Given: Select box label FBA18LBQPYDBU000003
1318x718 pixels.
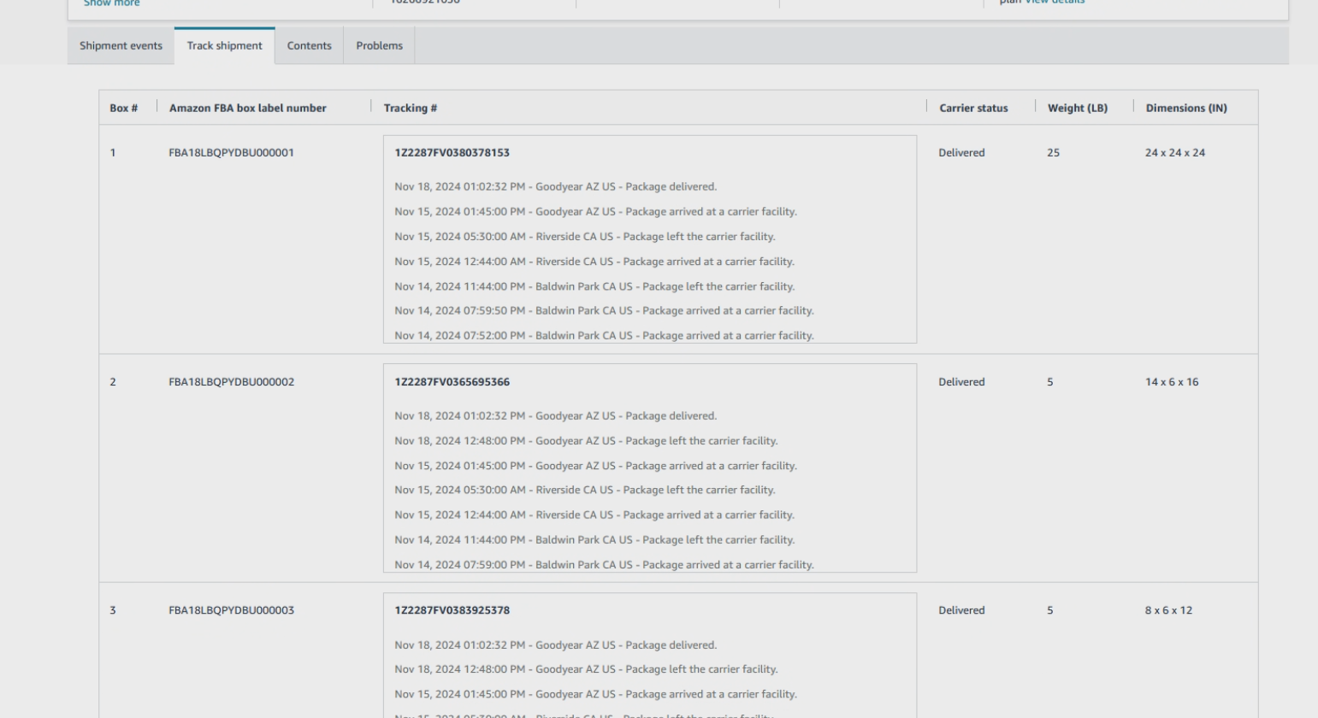Looking at the screenshot, I should pyautogui.click(x=232, y=610).
